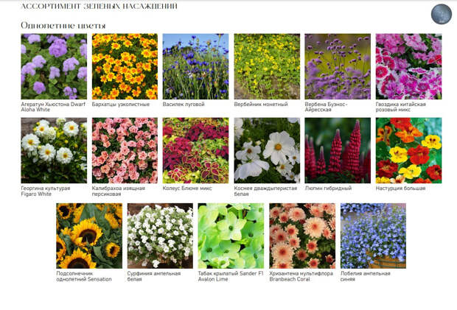Click the round logo icon at top right
457x310 pixels.
pyautogui.click(x=442, y=14)
